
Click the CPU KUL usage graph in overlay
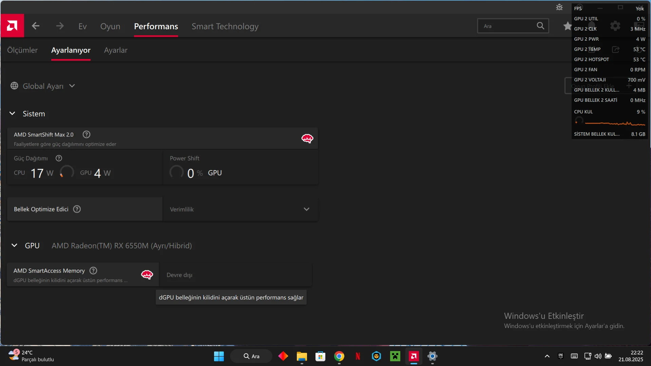615,123
